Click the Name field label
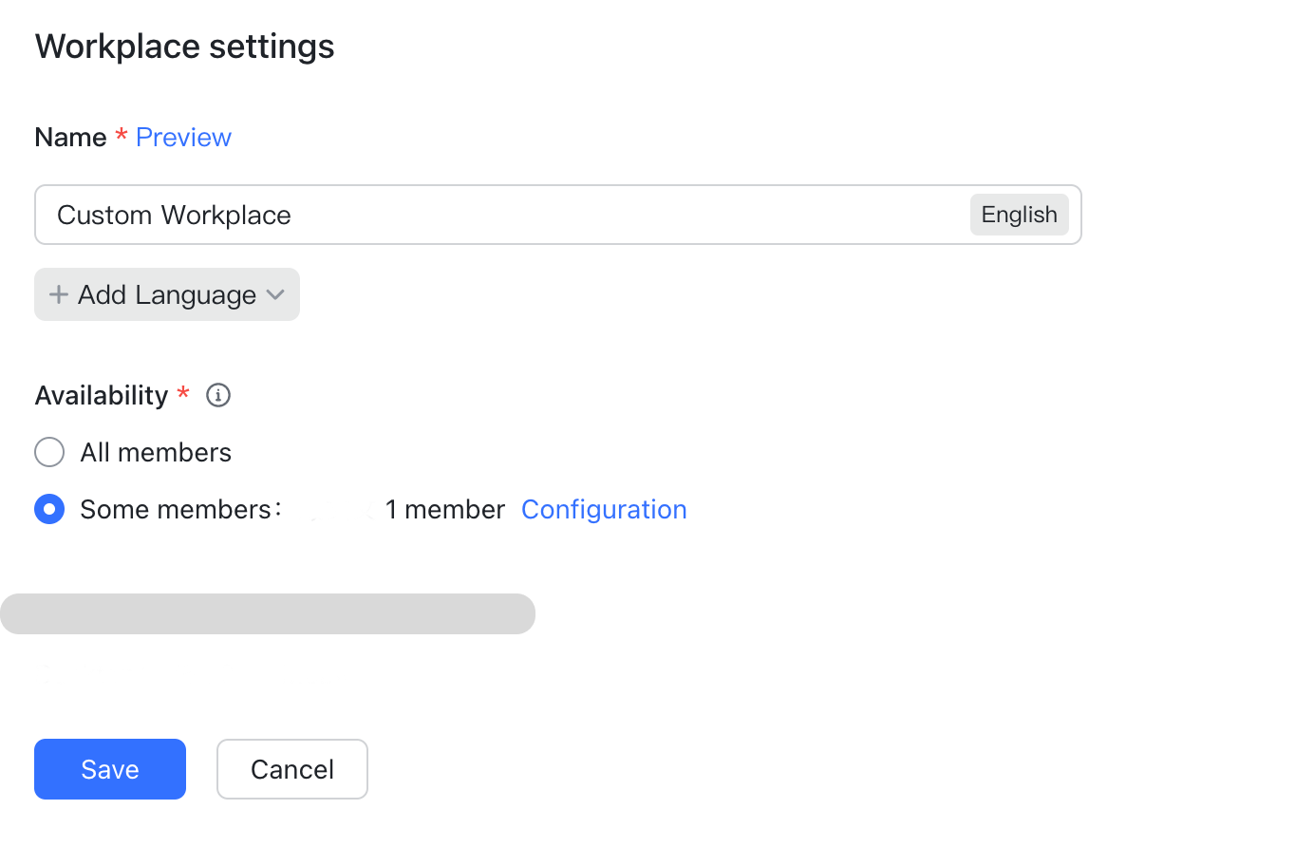 pyautogui.click(x=70, y=137)
